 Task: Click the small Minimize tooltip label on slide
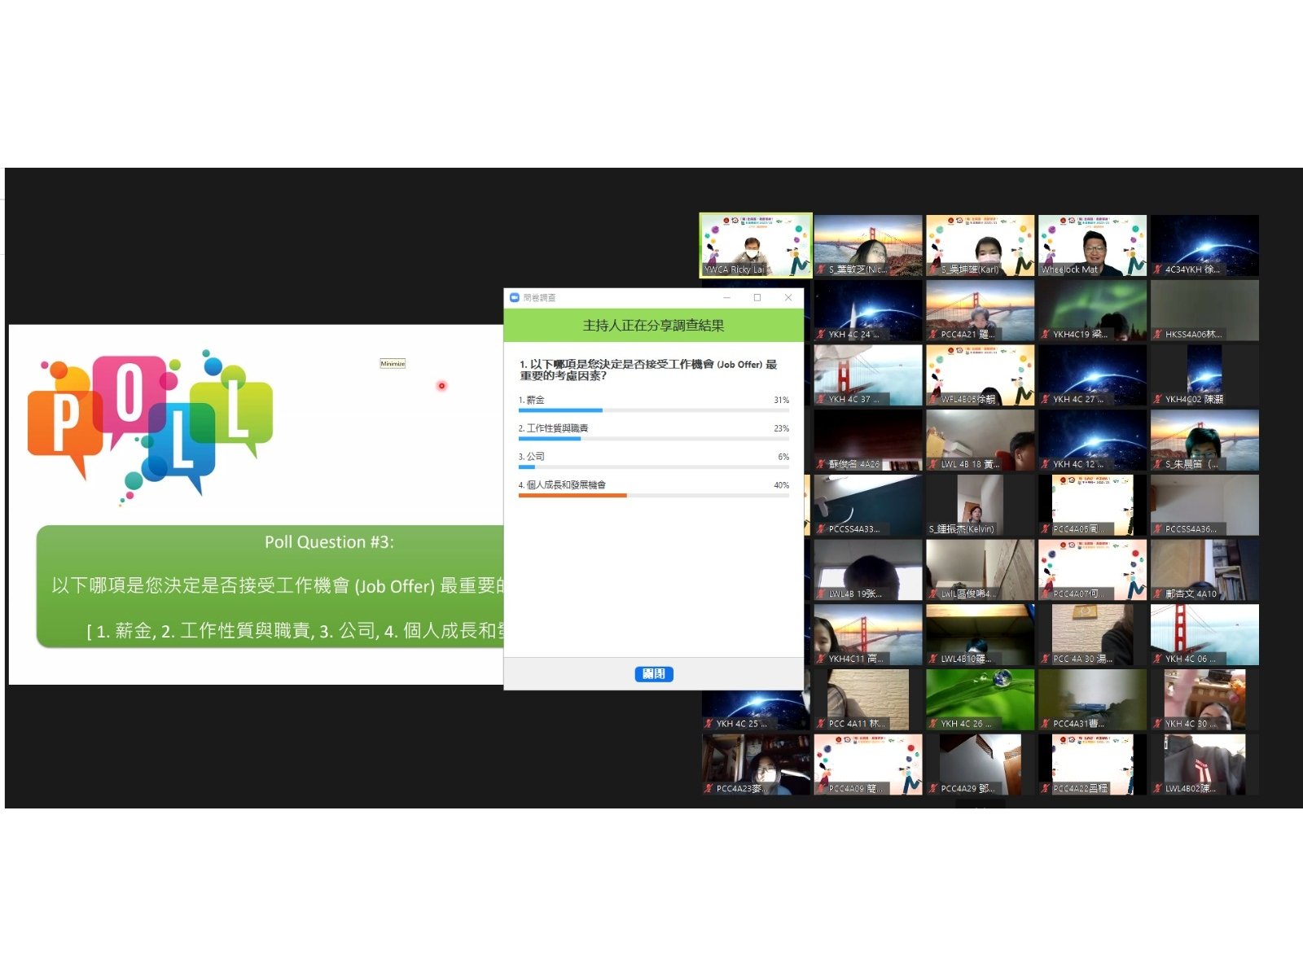tap(393, 364)
